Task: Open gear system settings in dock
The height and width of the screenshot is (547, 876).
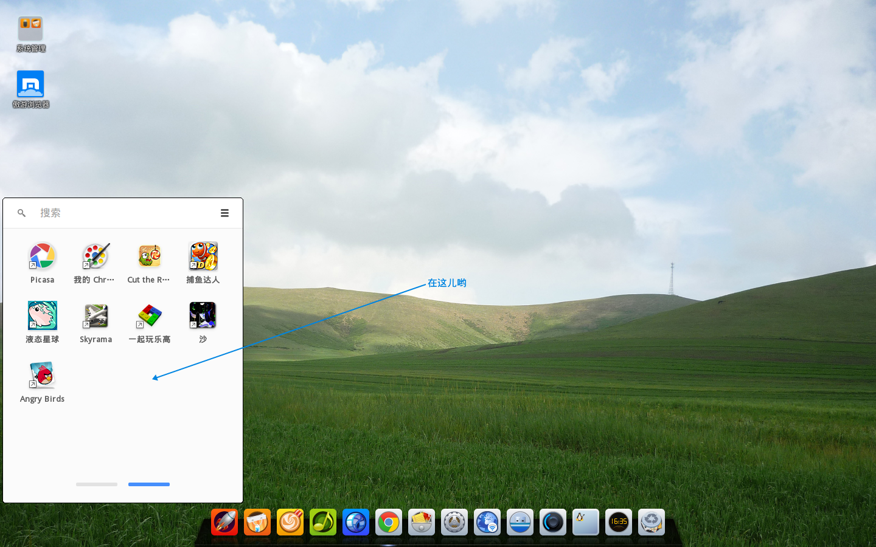Action: coord(454,522)
